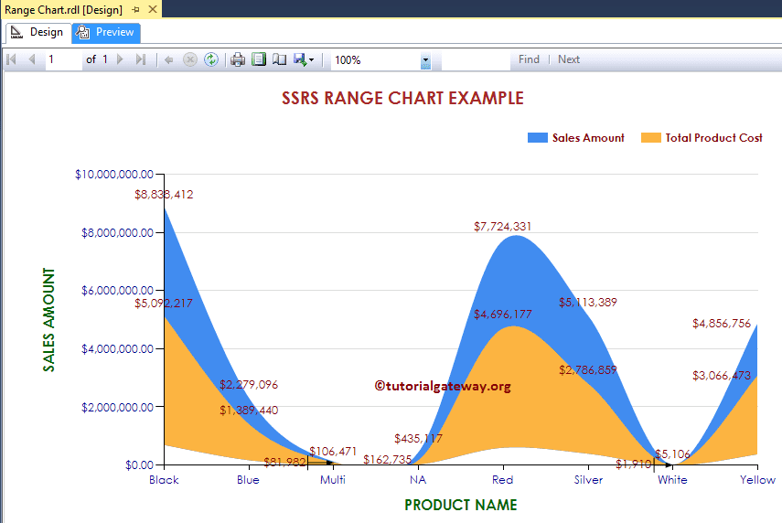
Task: Click the $5,113,389 data label
Action: coord(587,302)
